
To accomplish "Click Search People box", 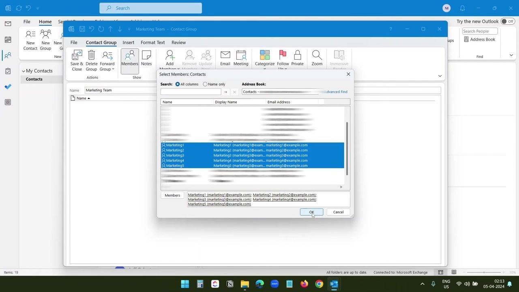I will [x=480, y=31].
